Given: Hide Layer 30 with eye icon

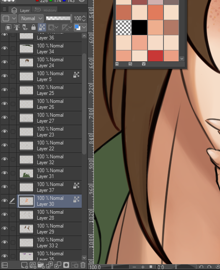Looking at the screenshot, I should 5,201.
